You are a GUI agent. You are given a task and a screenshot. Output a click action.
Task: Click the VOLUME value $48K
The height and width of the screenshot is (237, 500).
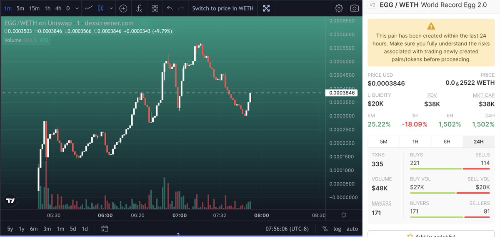click(x=380, y=188)
